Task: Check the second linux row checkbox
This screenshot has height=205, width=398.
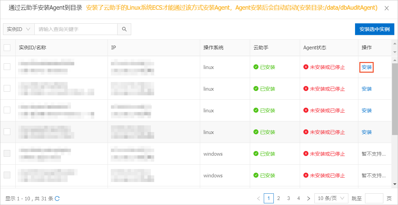Action: tap(7, 88)
